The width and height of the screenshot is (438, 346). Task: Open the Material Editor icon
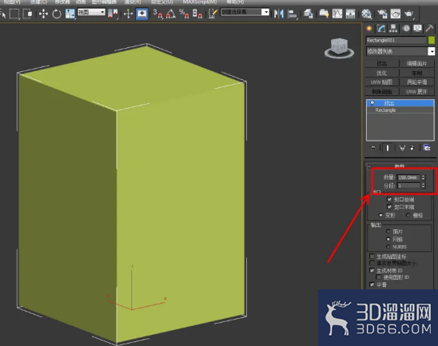click(x=366, y=14)
